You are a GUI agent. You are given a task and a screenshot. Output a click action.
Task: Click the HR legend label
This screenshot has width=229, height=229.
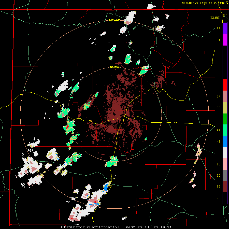pos(218,119)
